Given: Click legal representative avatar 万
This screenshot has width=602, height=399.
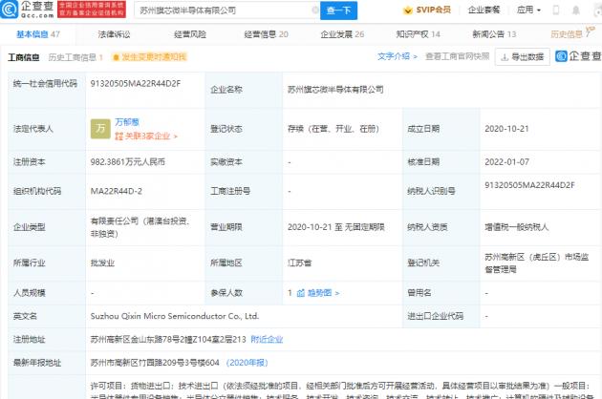Looking at the screenshot, I should tap(100, 129).
